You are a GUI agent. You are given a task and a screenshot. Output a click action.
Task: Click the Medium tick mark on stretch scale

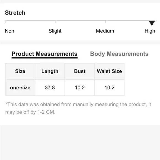pyautogui.click(x=105, y=22)
